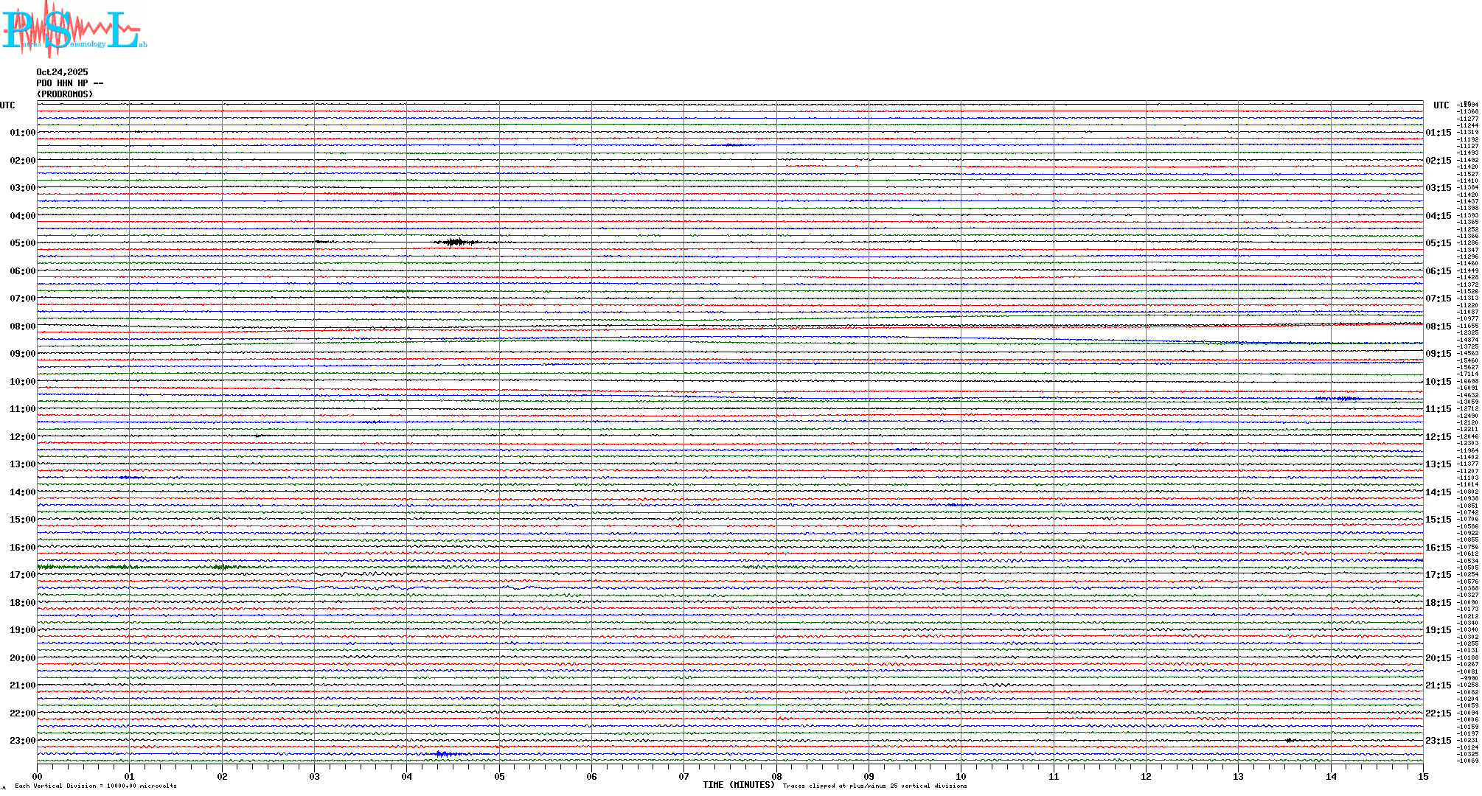Click the UTC label at top right
The width and height of the screenshot is (1482, 796).
(1441, 105)
